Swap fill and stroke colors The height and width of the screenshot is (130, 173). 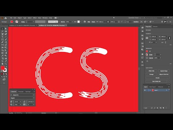tap(6, 66)
